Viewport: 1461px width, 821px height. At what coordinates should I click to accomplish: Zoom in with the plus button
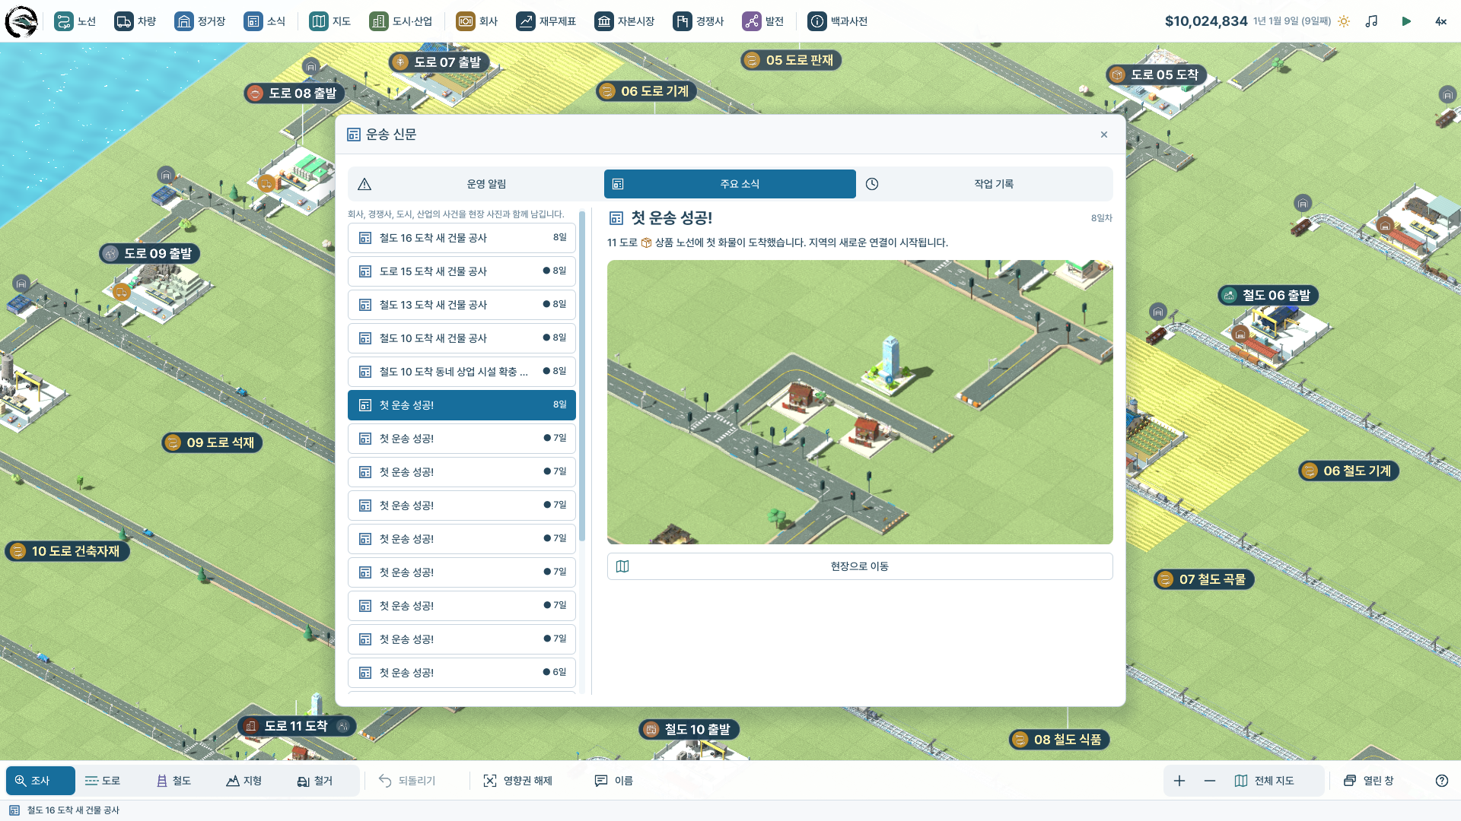tap(1179, 781)
